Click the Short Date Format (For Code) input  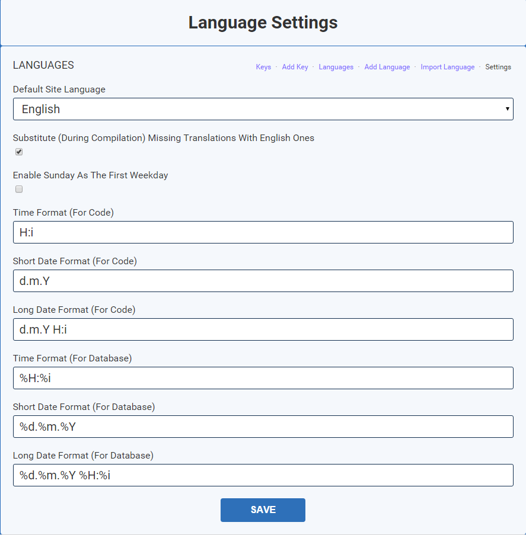pos(263,281)
